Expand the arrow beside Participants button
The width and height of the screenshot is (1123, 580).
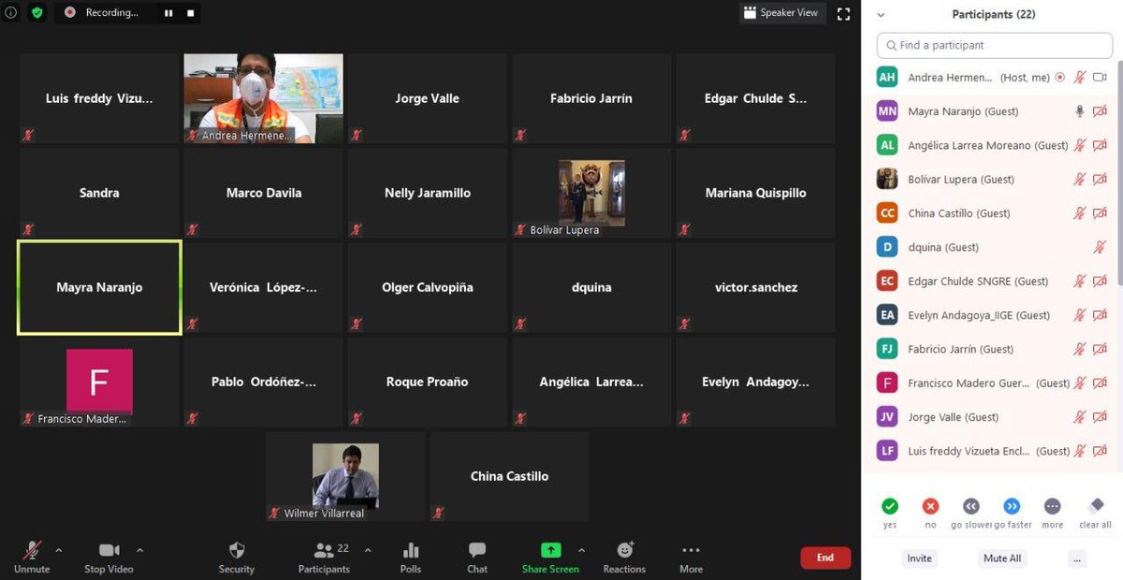368,549
